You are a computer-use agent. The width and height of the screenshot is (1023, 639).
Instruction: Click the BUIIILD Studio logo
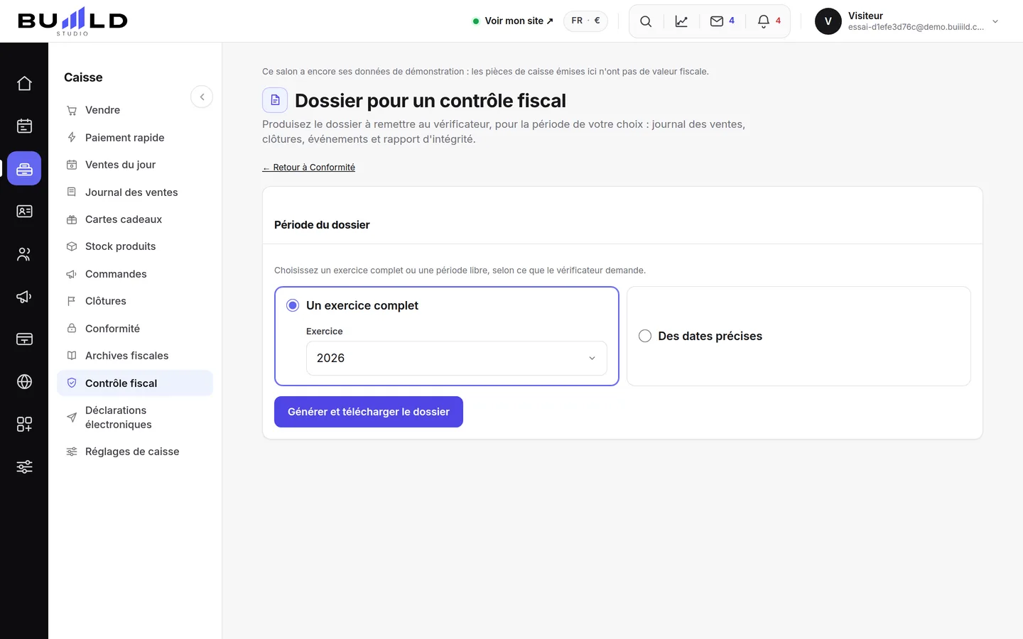pyautogui.click(x=72, y=21)
